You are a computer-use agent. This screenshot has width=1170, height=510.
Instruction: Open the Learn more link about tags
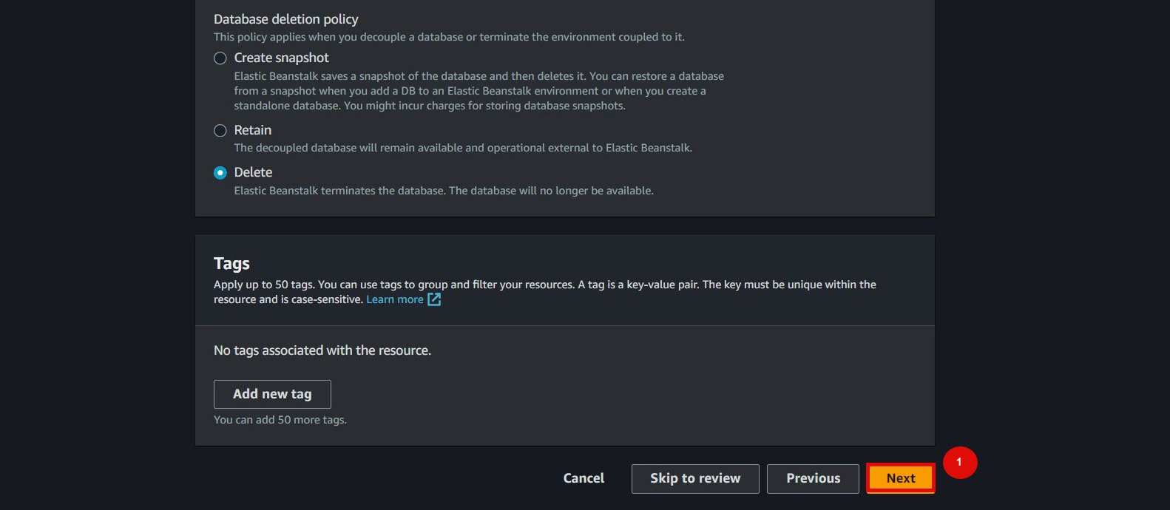pyautogui.click(x=395, y=299)
